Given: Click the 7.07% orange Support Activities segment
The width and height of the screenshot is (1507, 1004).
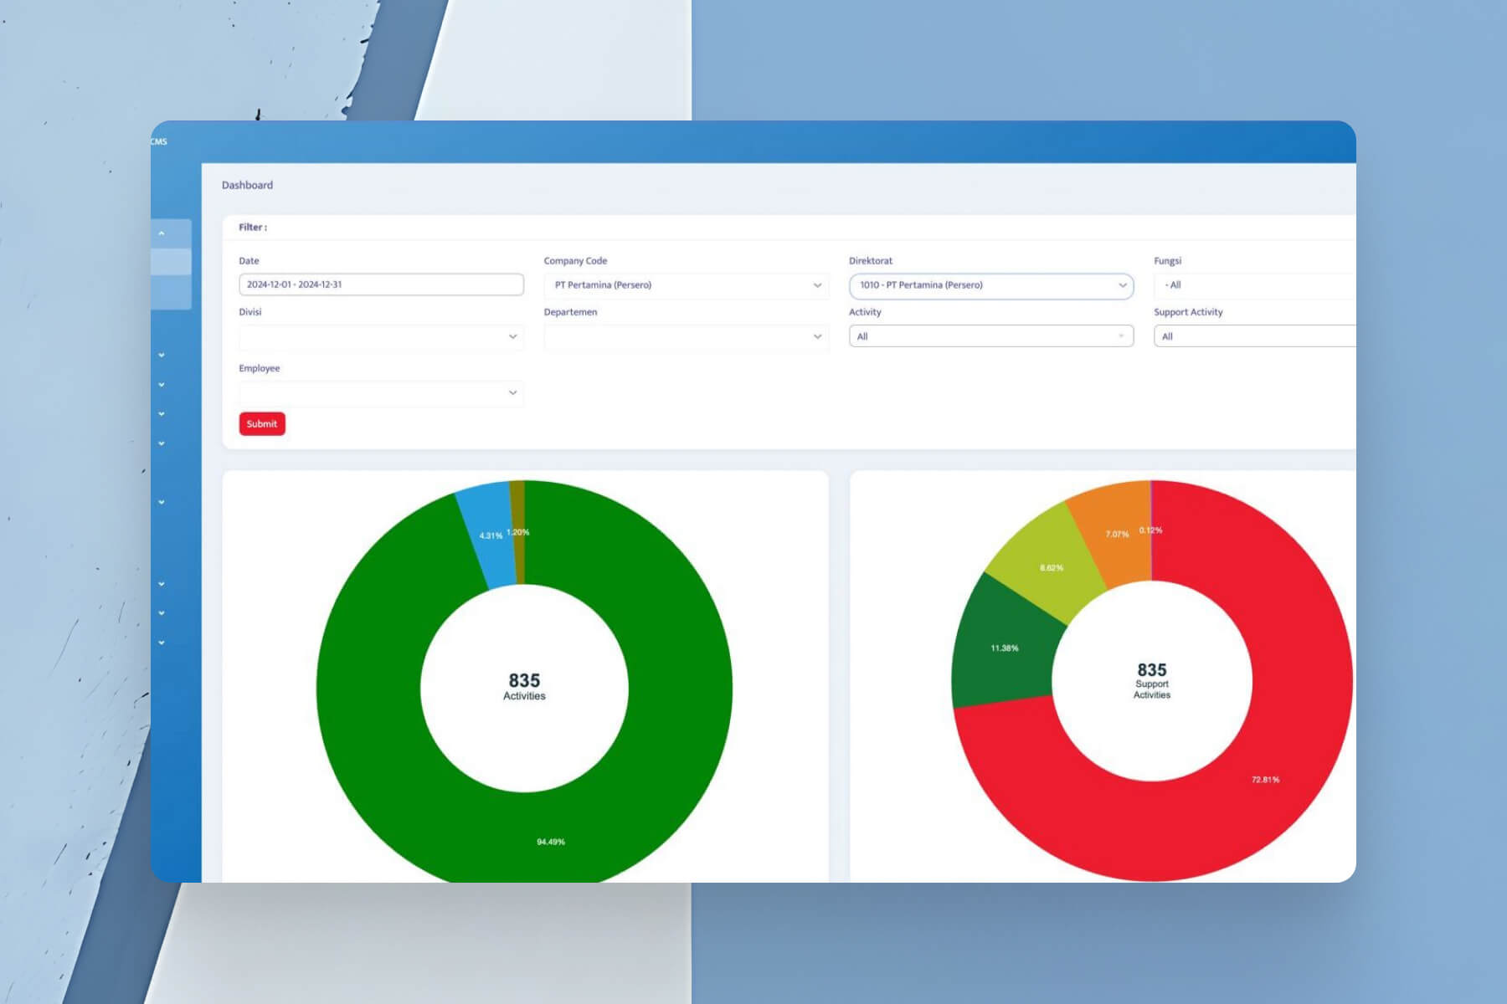Looking at the screenshot, I should click(x=1117, y=534).
